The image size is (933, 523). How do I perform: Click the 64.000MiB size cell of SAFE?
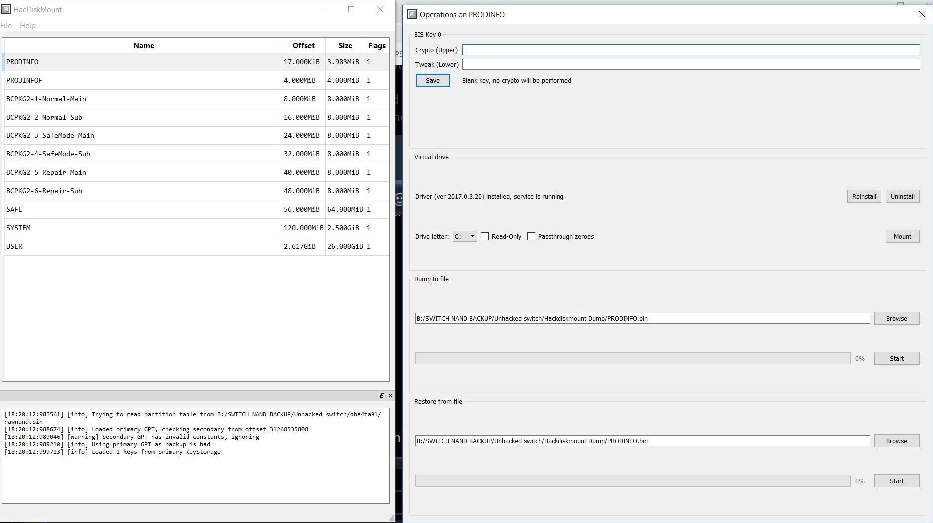(x=345, y=209)
